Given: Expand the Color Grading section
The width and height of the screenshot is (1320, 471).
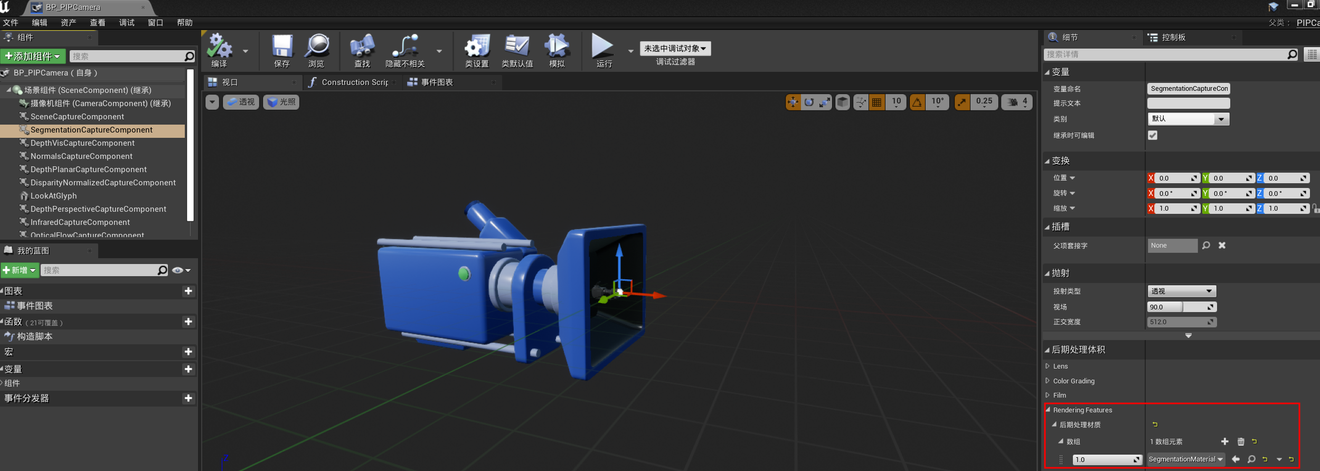Looking at the screenshot, I should (x=1048, y=381).
